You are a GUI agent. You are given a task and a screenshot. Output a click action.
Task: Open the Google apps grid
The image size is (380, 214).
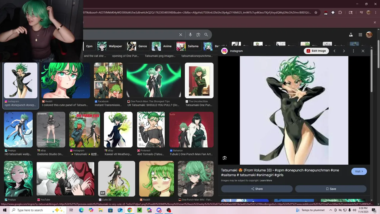pos(360,35)
